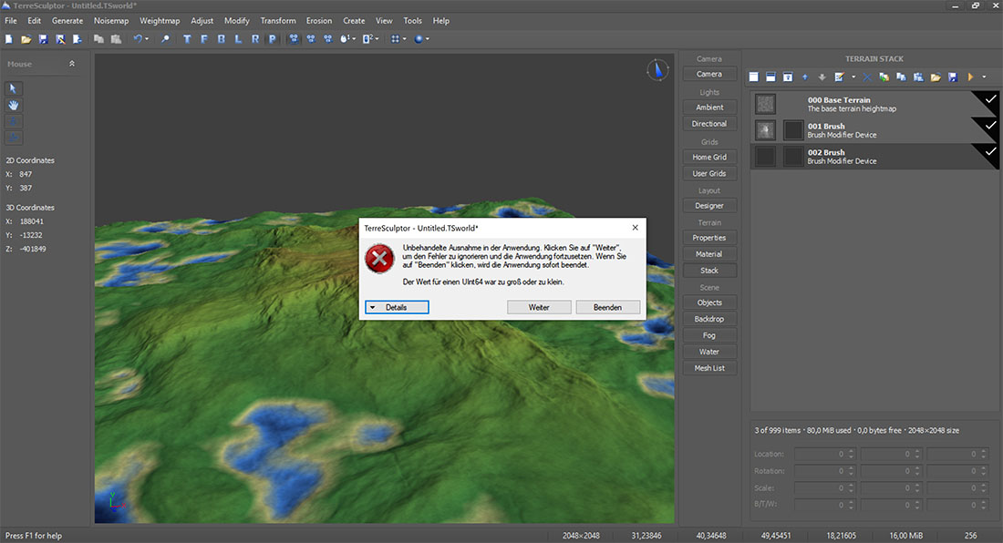Screen dimensions: 1003x543
Task: Click the Fog scene button
Action: [709, 335]
